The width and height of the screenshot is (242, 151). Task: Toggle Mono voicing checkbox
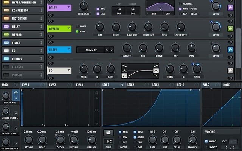pos(206,141)
